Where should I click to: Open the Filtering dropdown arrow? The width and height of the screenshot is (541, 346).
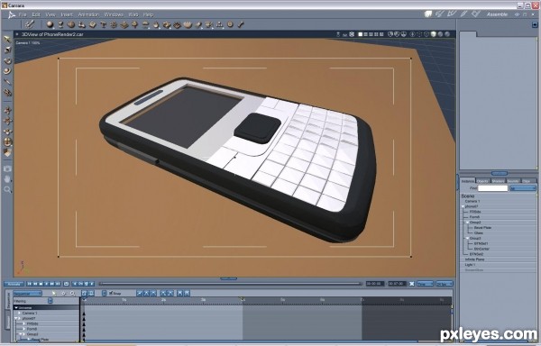pos(50,301)
